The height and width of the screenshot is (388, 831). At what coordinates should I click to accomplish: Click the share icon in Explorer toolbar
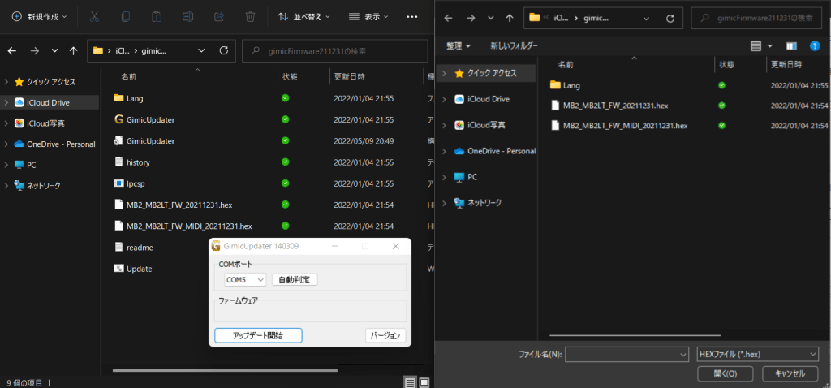(219, 16)
